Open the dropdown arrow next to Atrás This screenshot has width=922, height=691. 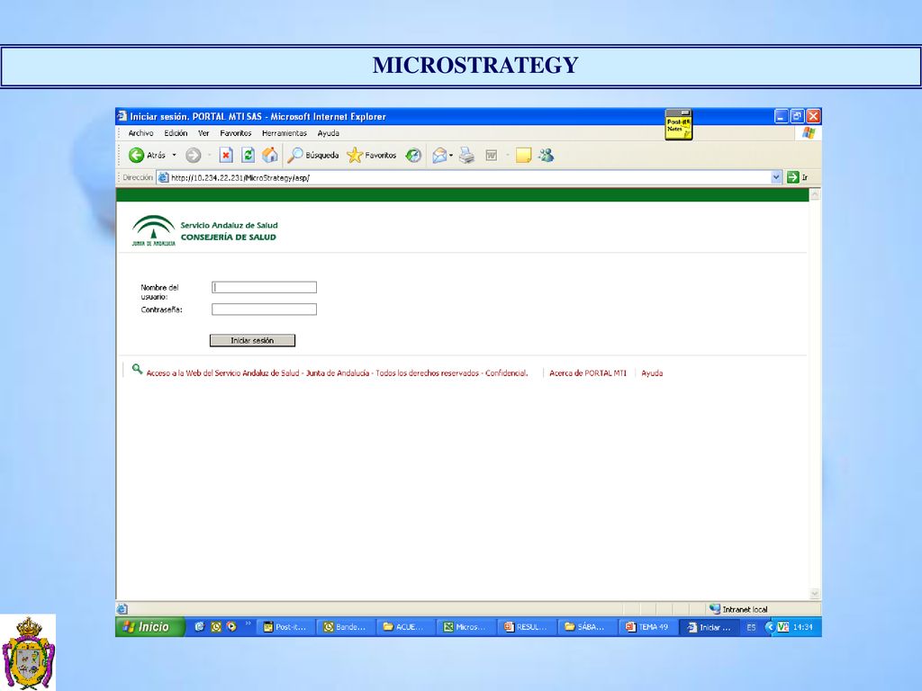click(x=174, y=155)
